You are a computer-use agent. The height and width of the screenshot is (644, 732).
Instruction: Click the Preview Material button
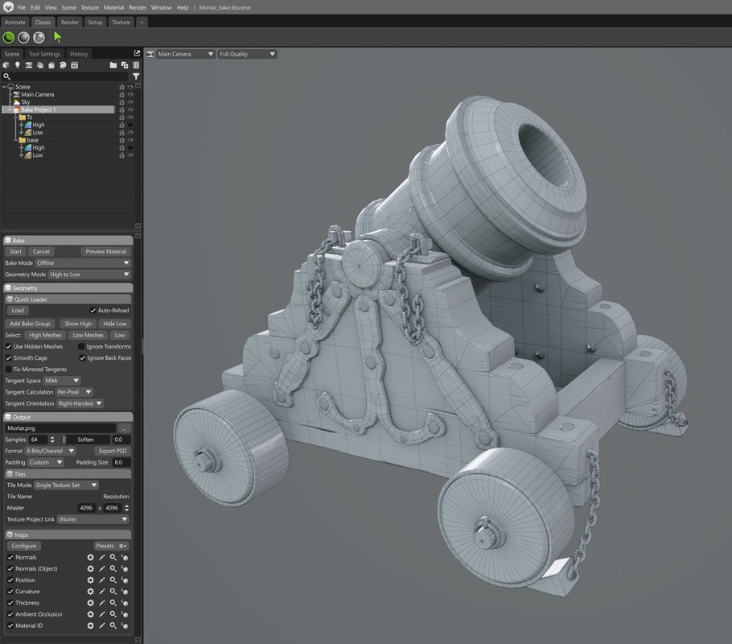tap(106, 251)
